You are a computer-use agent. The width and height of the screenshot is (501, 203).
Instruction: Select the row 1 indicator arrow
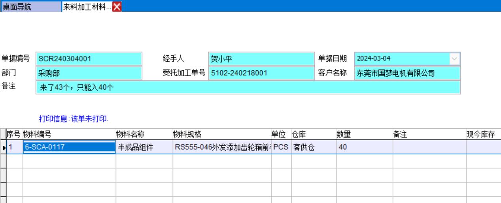[x=4, y=147]
